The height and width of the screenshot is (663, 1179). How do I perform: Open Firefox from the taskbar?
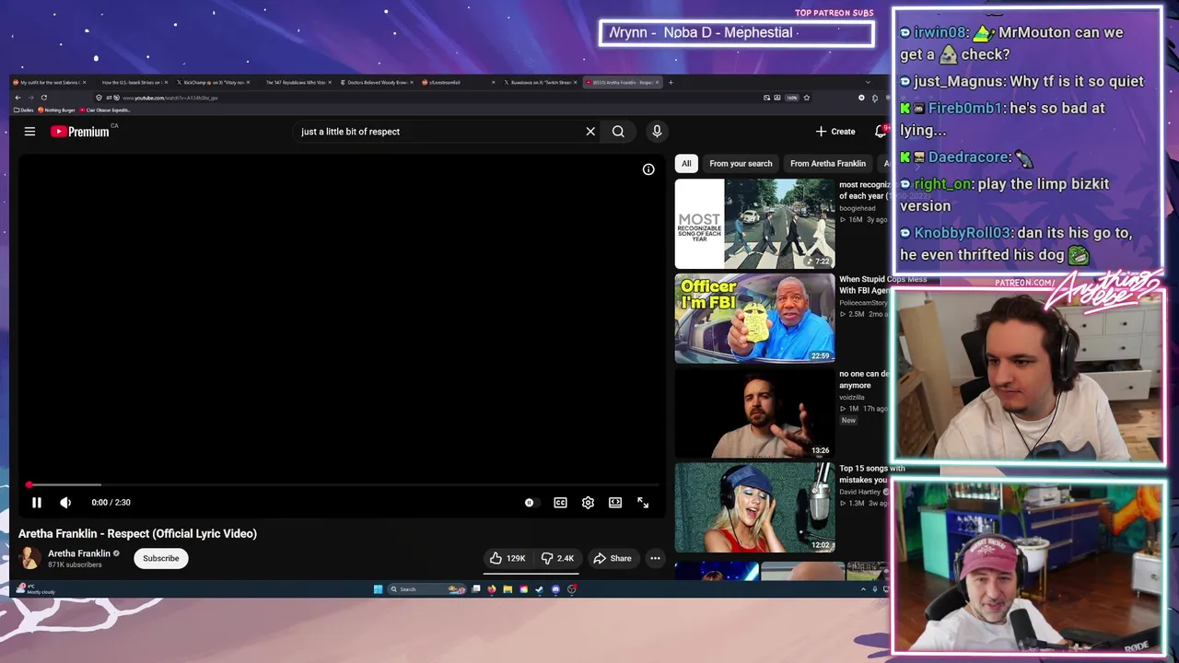click(x=492, y=589)
